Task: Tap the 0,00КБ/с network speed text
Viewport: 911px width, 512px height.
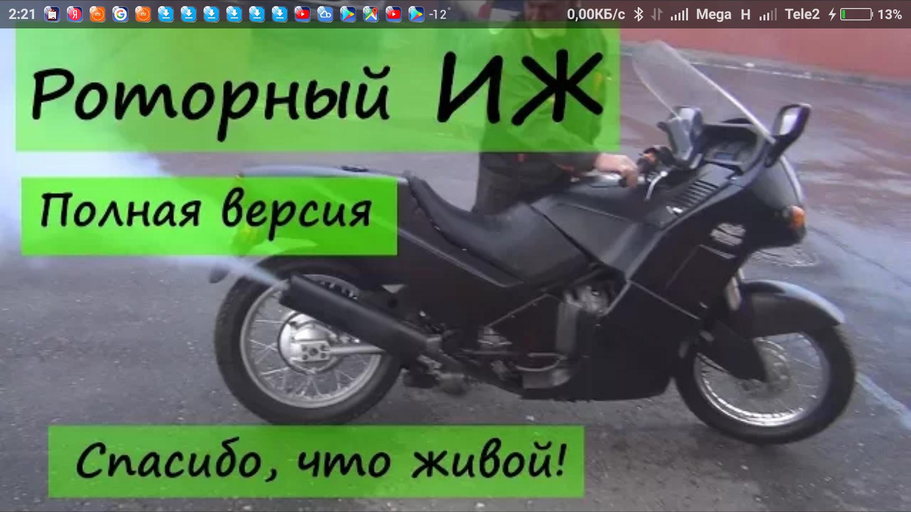Action: click(x=596, y=15)
